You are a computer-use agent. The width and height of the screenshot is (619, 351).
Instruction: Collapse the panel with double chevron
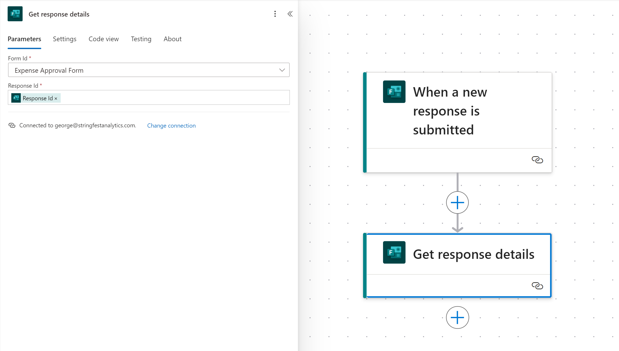click(x=290, y=14)
